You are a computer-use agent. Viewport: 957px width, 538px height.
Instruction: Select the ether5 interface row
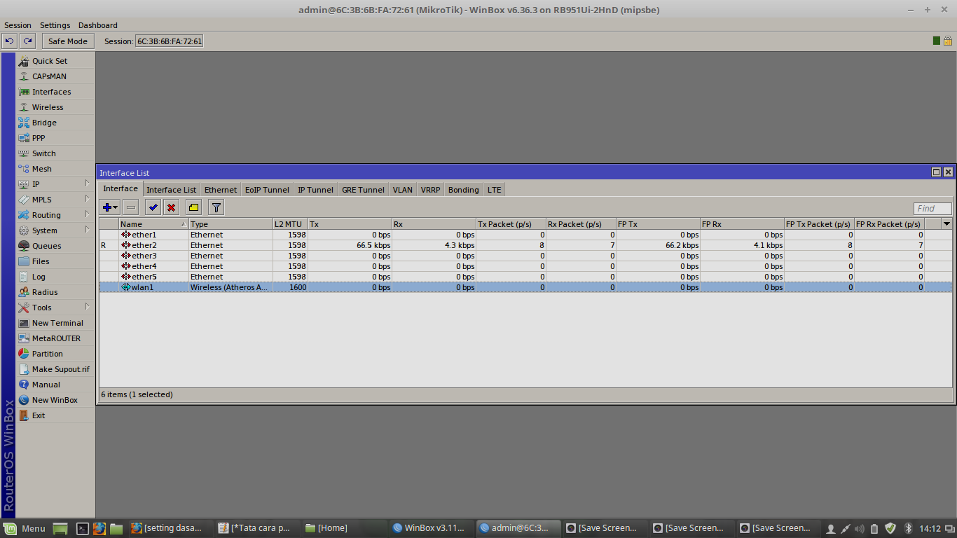[x=525, y=277]
